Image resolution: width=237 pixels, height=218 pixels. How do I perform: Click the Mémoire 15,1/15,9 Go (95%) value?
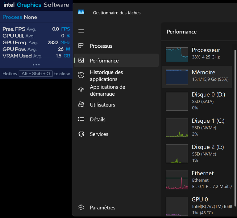210,79
